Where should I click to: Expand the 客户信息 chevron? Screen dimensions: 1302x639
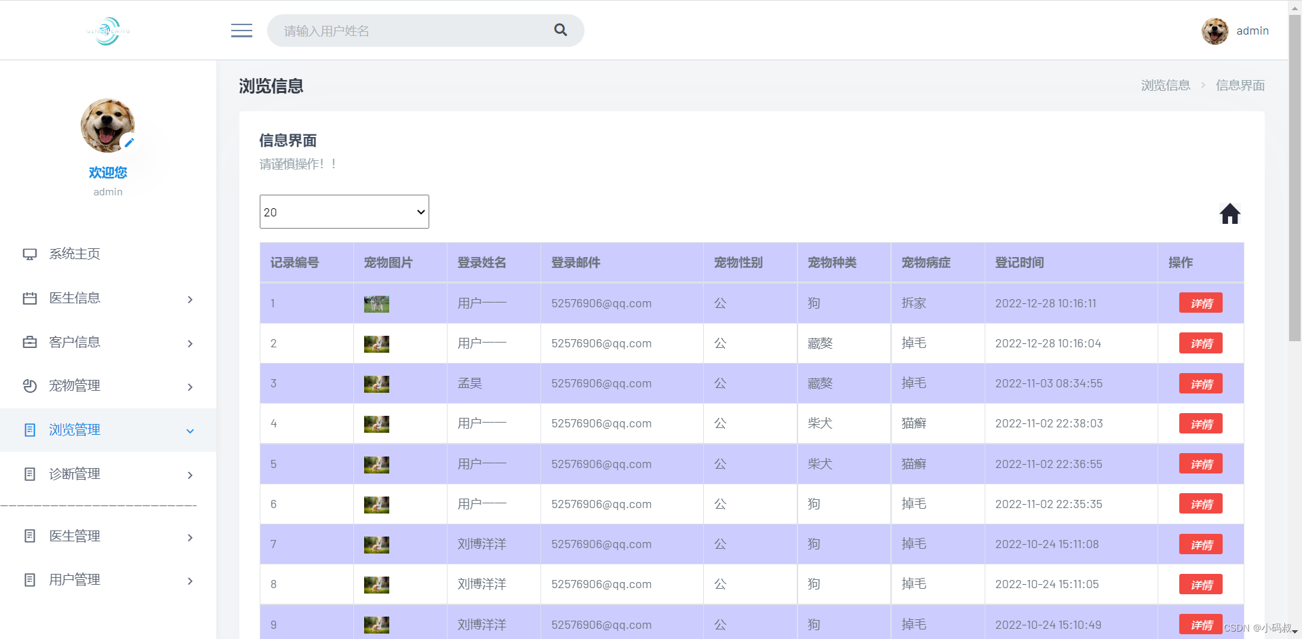click(190, 343)
